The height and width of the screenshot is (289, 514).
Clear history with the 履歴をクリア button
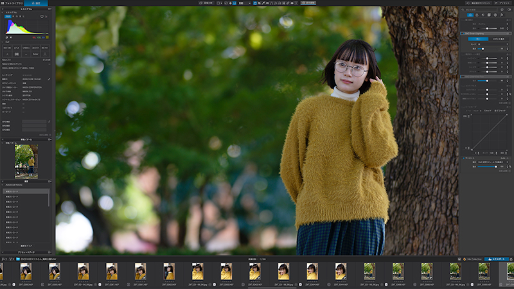click(x=26, y=246)
